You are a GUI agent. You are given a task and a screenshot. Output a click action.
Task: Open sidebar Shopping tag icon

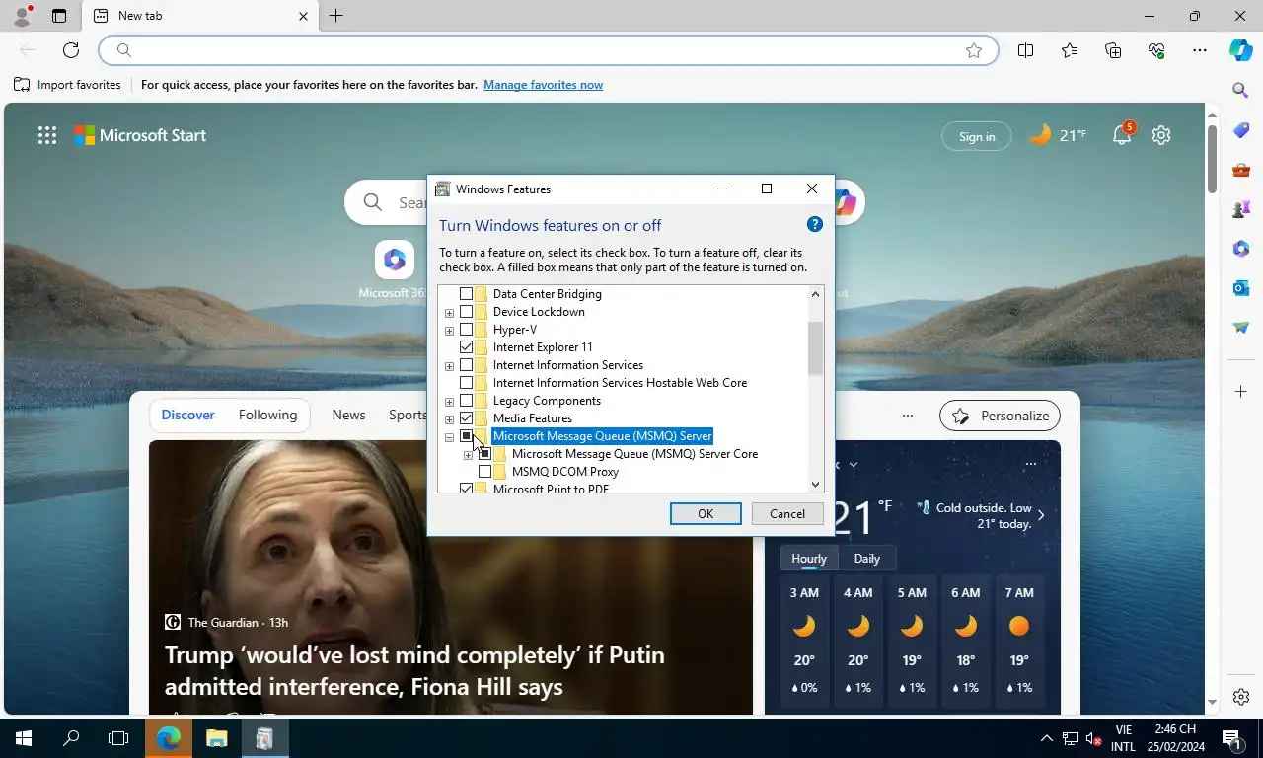pyautogui.click(x=1241, y=130)
